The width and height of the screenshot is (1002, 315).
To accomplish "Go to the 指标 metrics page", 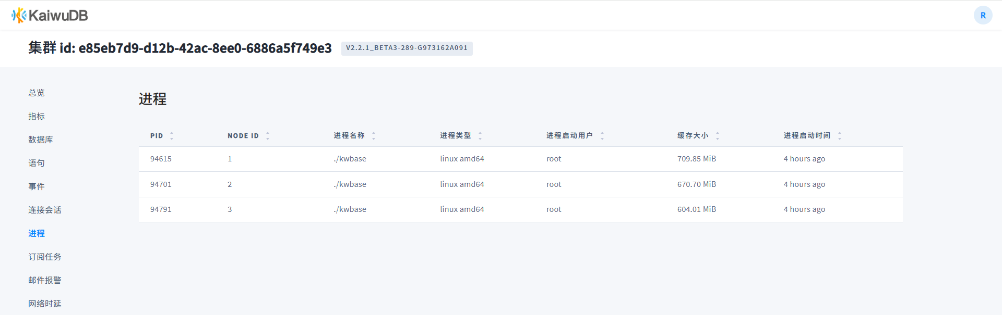I will (37, 116).
